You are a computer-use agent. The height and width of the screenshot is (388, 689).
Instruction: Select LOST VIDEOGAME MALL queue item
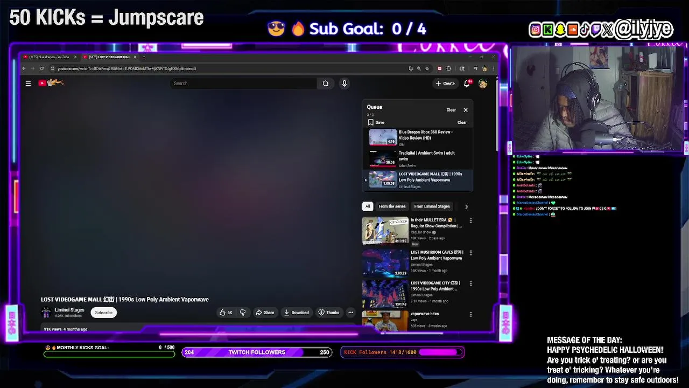click(418, 180)
